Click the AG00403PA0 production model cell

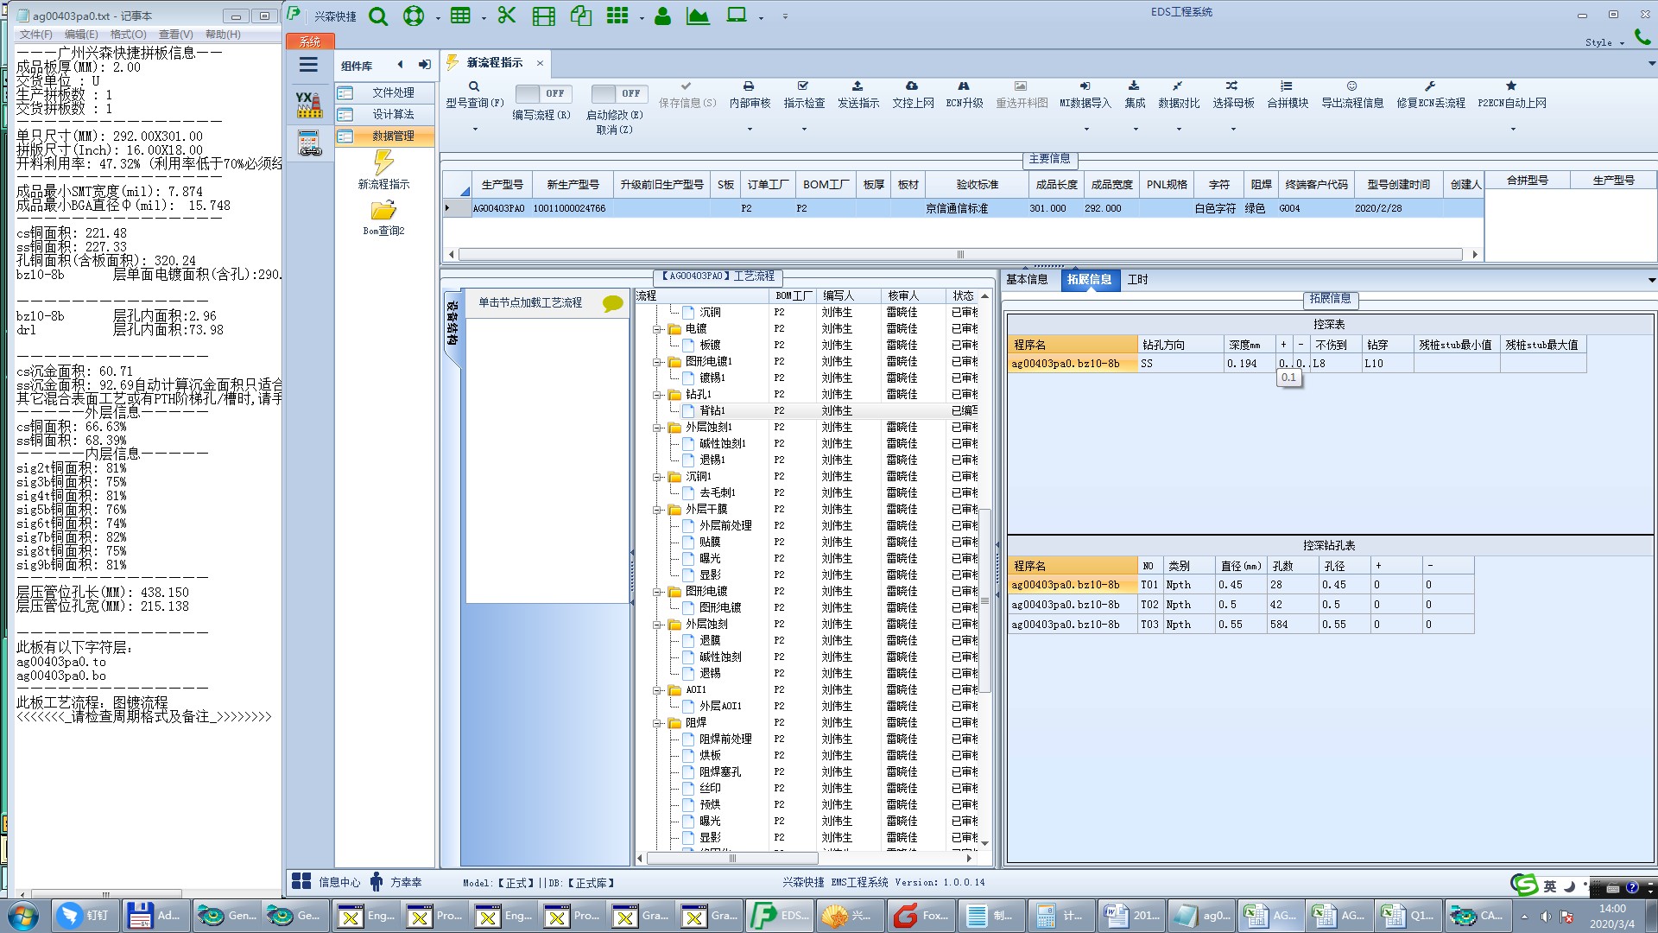498,208
